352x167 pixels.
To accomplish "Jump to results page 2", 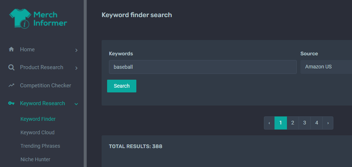I will tap(293, 123).
